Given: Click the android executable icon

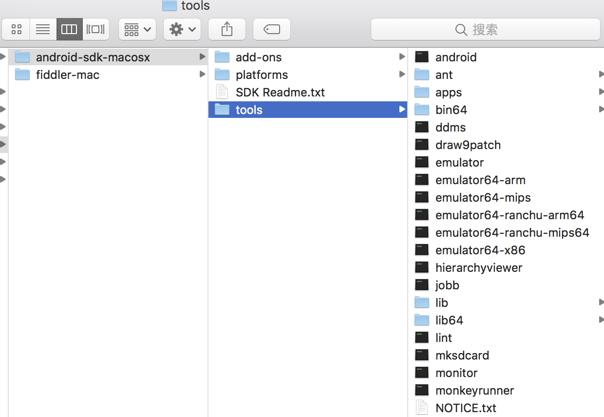Looking at the screenshot, I should 422,57.
